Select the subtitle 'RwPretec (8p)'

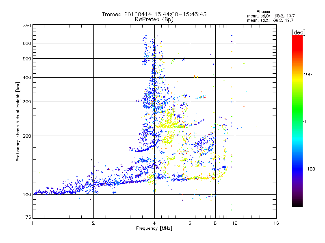coord(154,19)
